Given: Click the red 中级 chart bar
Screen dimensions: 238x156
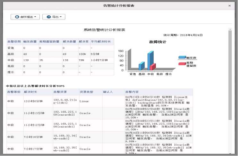Looking at the screenshot, I should coord(153,67).
